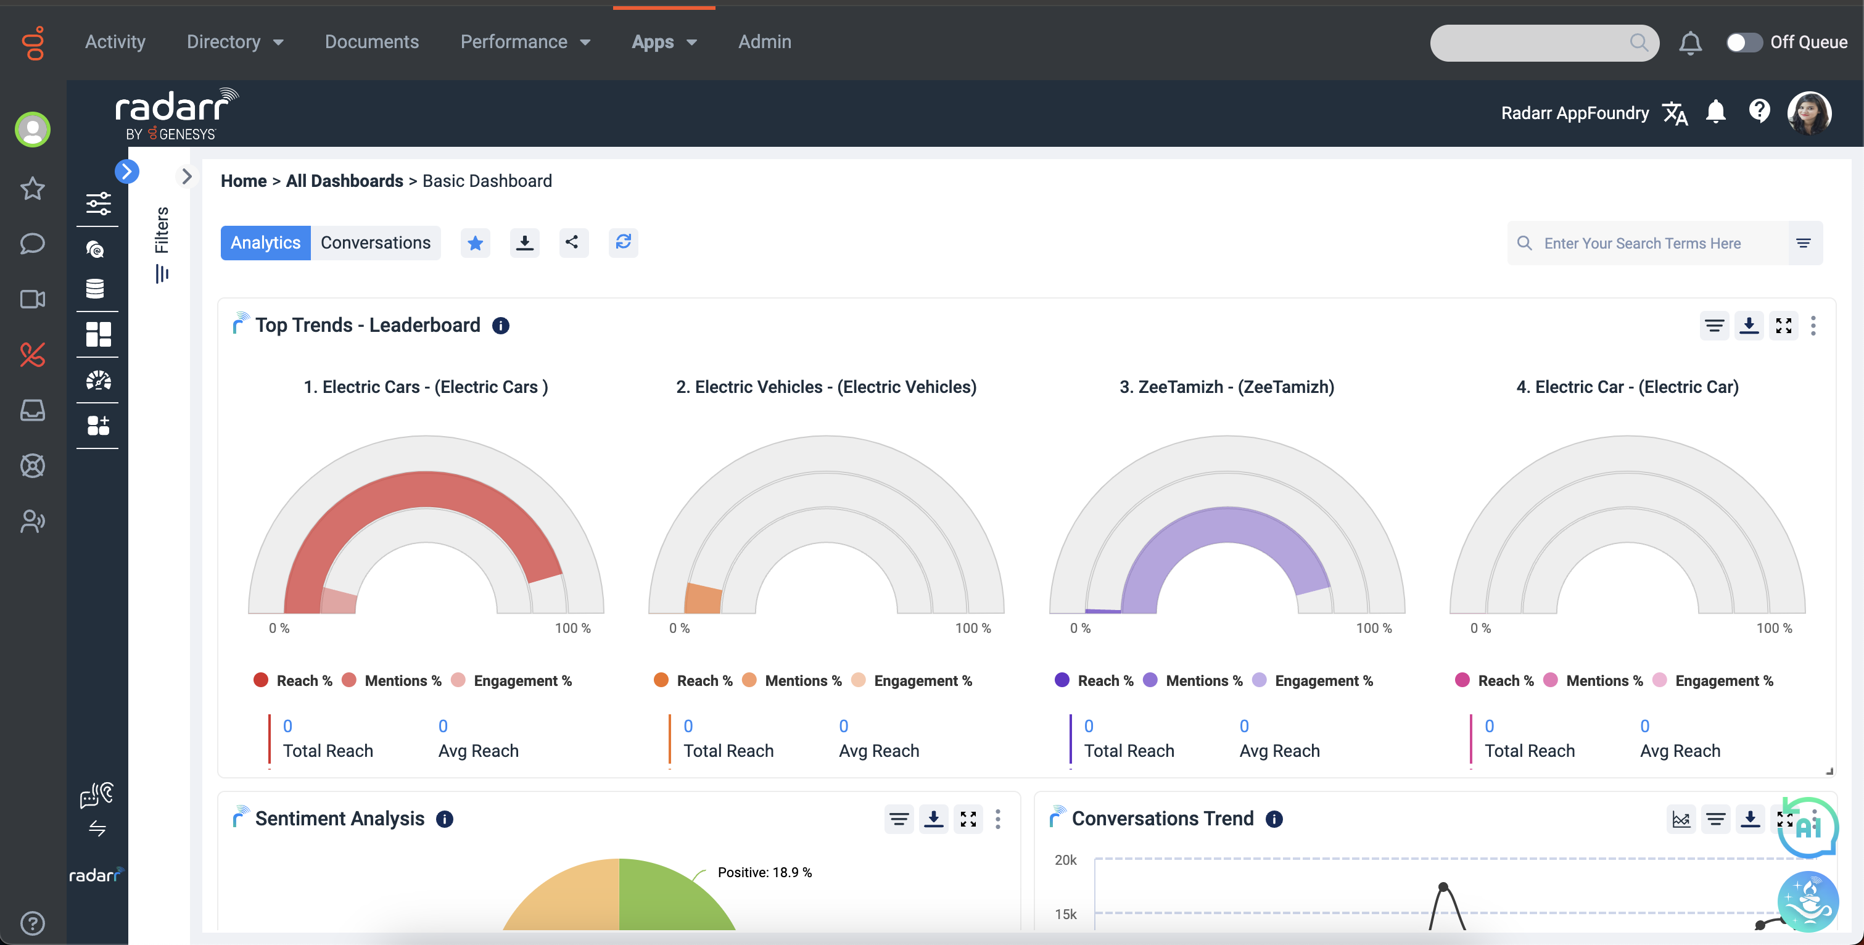The width and height of the screenshot is (1864, 945).
Task: Download the Top Trends Leaderboard widget
Action: tap(1750, 326)
